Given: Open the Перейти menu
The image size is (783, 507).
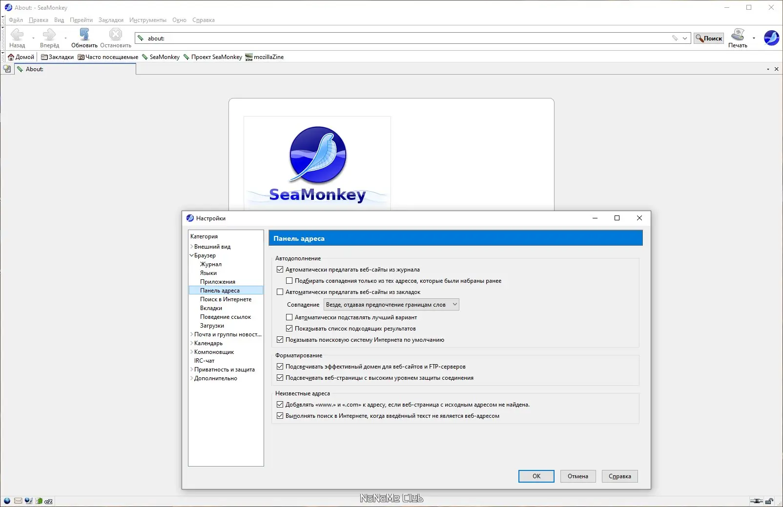Looking at the screenshot, I should tap(81, 20).
